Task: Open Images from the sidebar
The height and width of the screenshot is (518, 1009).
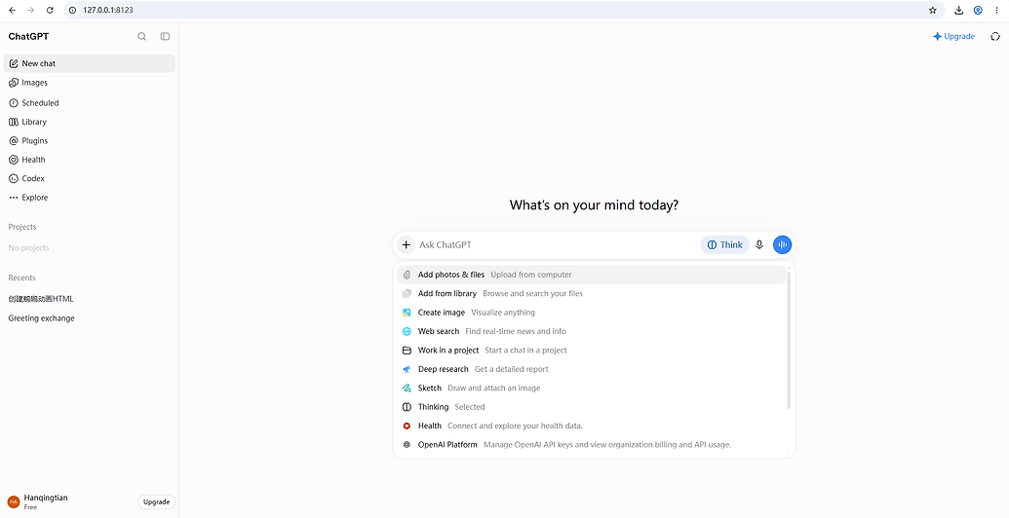Action: [x=89, y=82]
